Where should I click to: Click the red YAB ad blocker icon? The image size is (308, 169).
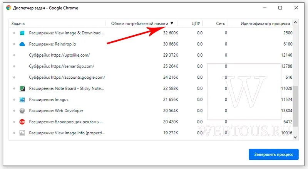22,122
